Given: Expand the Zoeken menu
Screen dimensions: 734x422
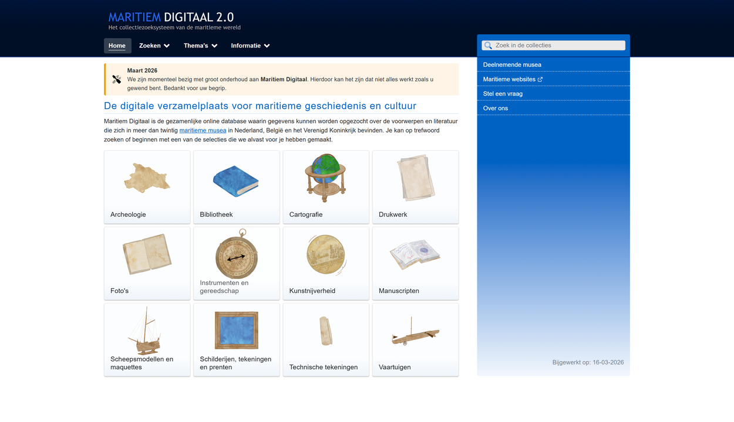Looking at the screenshot, I should tap(154, 45).
